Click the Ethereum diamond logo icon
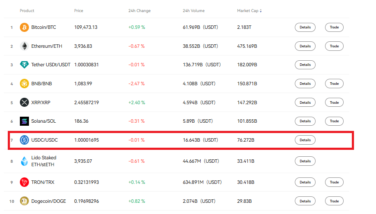Screen dimensions: 376x214 click(24, 46)
